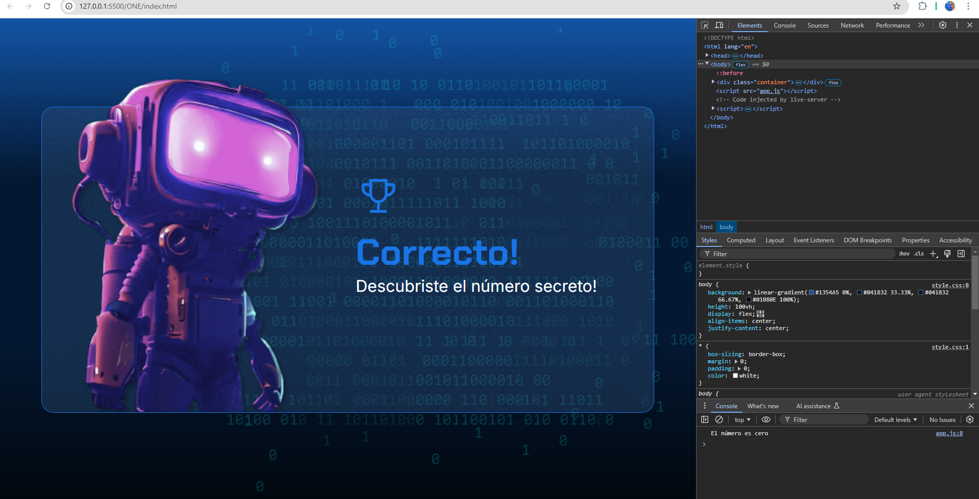Open rendering emulations paintbrush icon in Styles
Image resolution: width=979 pixels, height=499 pixels.
point(947,254)
